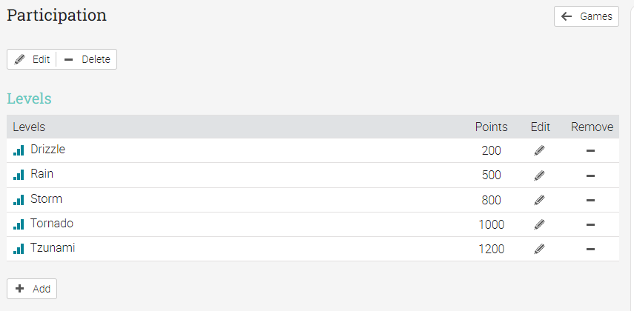
Task: Go back to Games
Action: (x=587, y=16)
